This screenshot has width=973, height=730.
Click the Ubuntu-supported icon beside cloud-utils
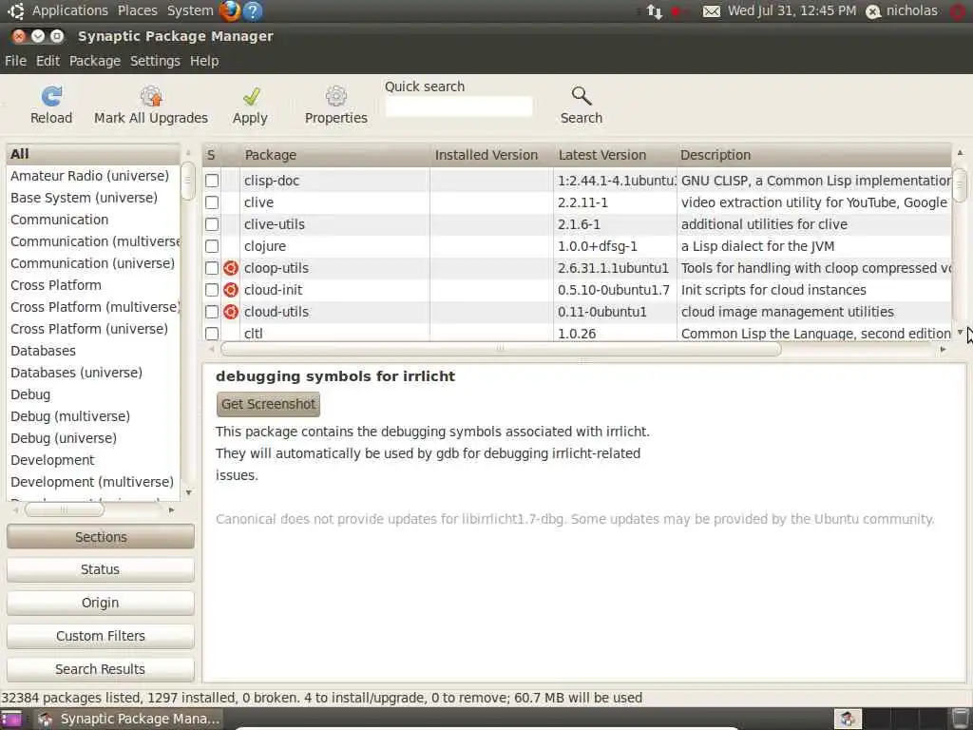231,312
